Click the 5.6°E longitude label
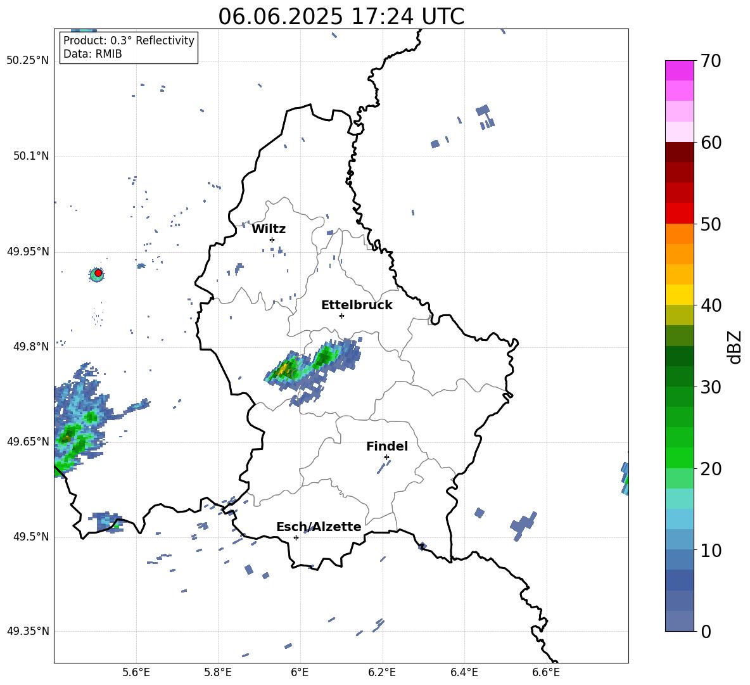 tap(136, 672)
